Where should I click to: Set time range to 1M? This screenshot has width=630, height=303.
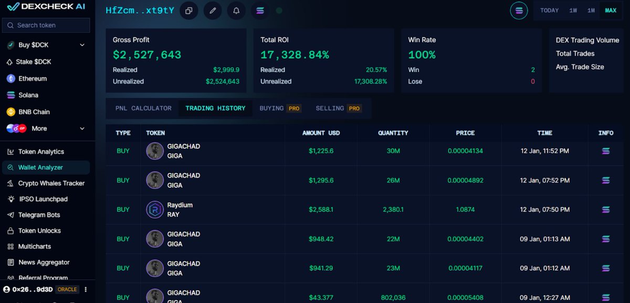[x=591, y=10]
